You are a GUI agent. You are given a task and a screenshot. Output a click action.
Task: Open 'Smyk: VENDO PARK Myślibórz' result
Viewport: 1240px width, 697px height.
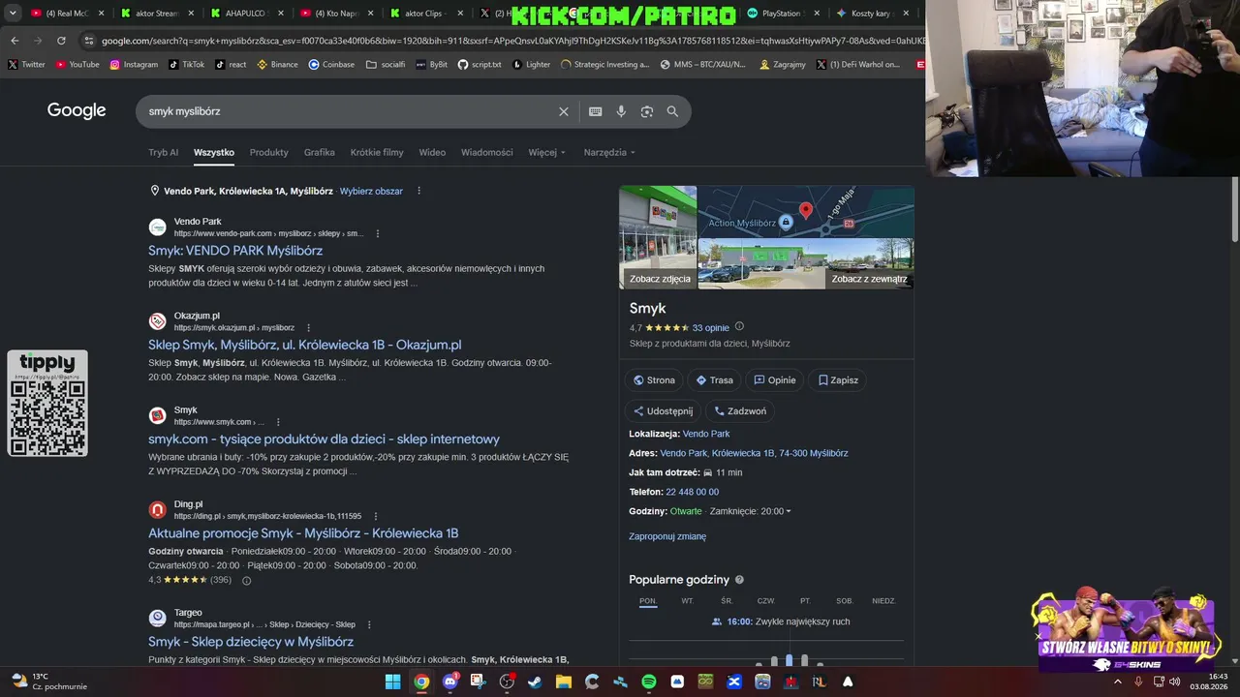tap(235, 251)
